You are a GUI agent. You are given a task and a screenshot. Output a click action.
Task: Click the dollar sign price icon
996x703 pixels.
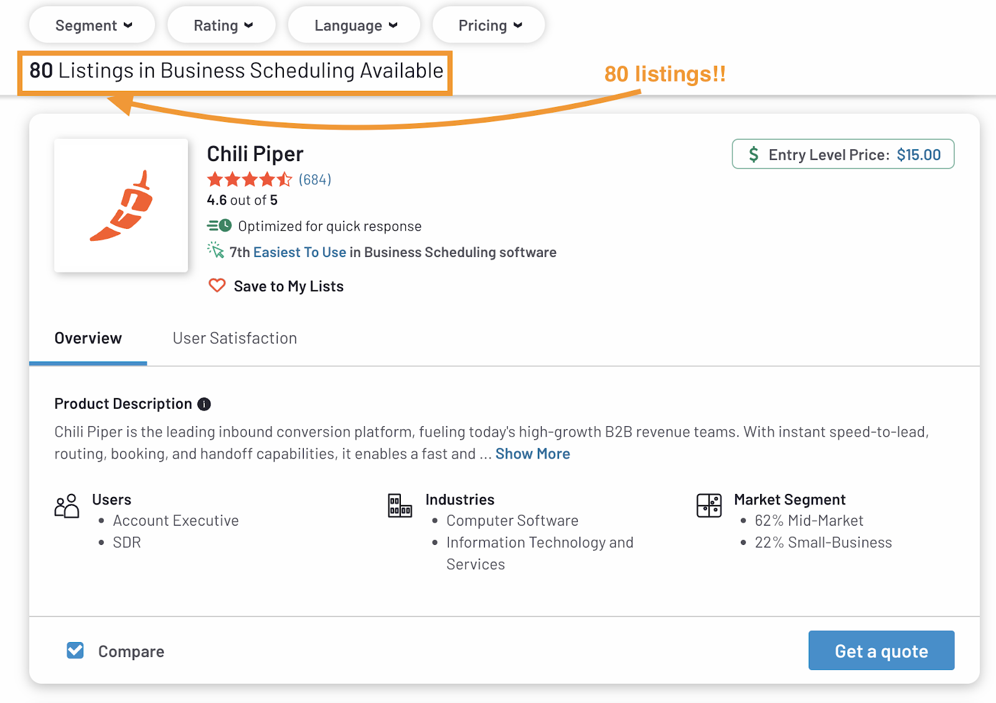(x=754, y=154)
